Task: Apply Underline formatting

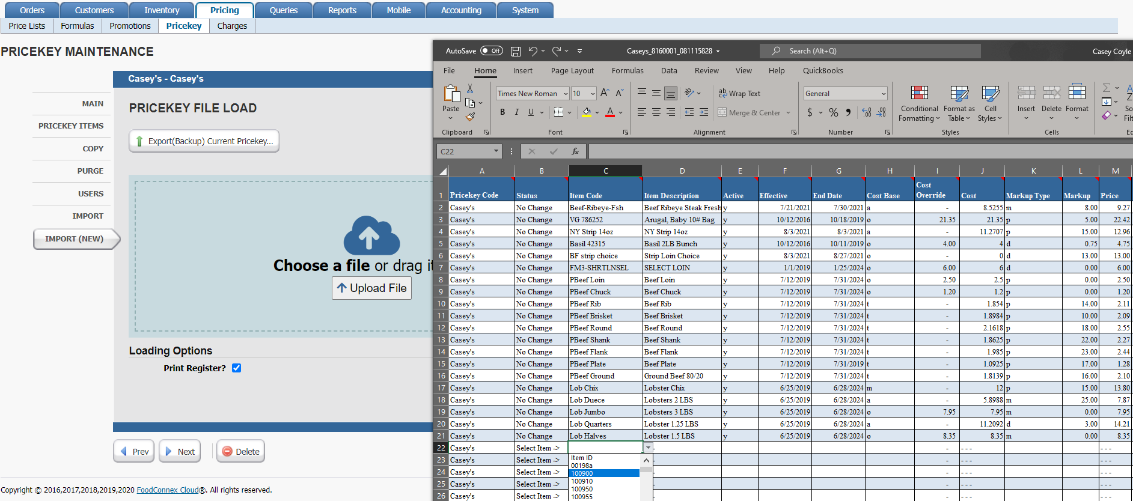Action: point(531,112)
